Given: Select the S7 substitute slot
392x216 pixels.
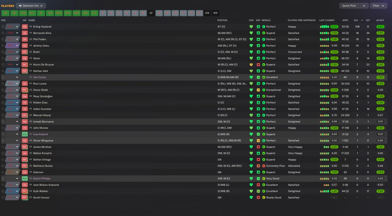Looking at the screenshot, I should point(151,13).
